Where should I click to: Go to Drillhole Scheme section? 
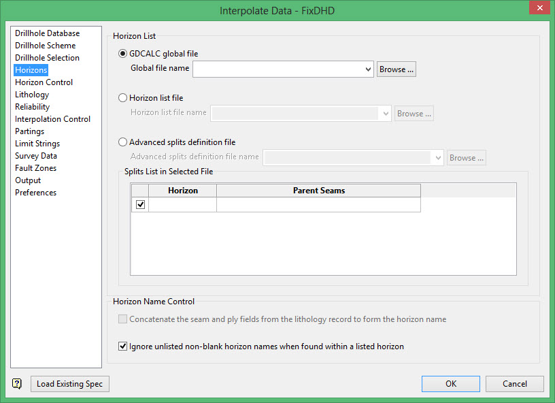45,46
